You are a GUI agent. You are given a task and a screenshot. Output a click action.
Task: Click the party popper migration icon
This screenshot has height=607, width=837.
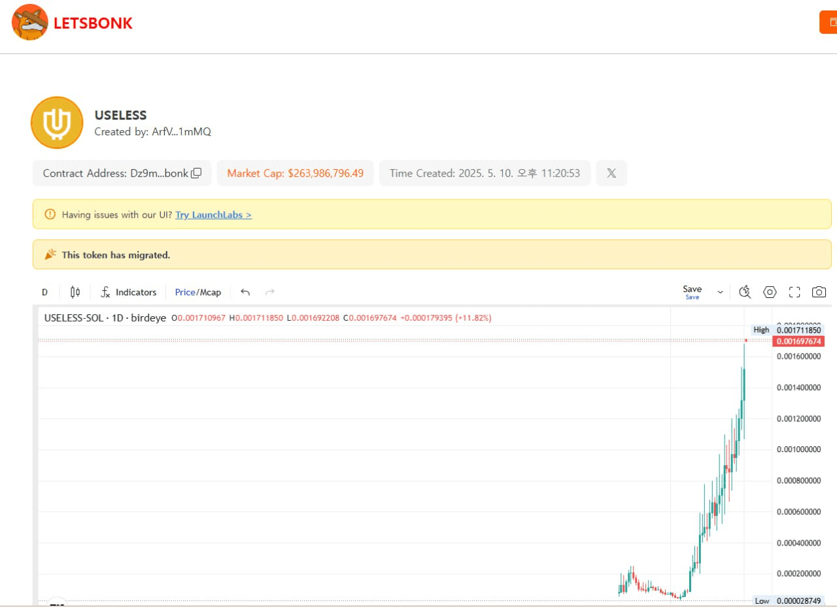pos(50,255)
